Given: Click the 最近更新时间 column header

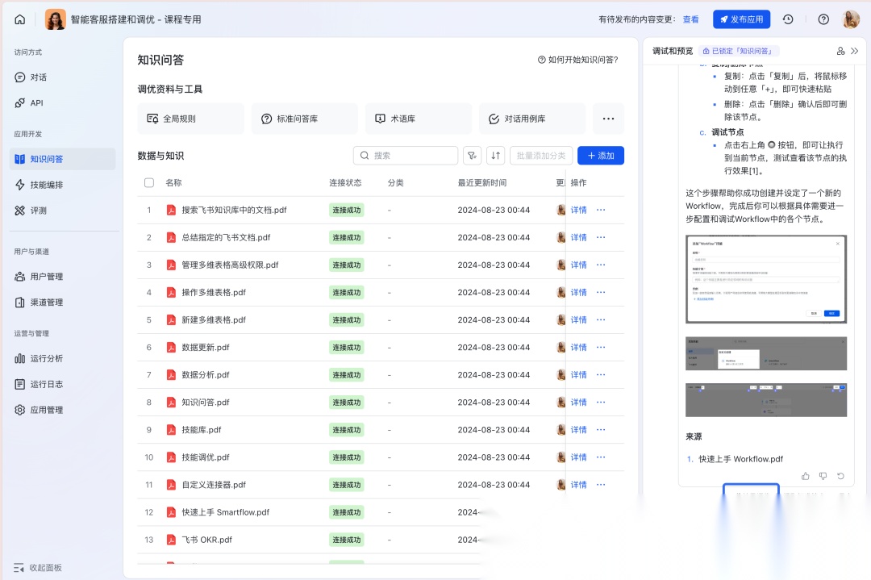Looking at the screenshot, I should click(x=481, y=183).
